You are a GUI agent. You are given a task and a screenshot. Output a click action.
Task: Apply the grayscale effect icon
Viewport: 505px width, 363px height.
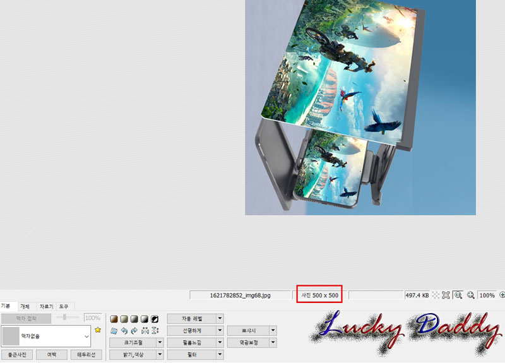click(x=134, y=319)
